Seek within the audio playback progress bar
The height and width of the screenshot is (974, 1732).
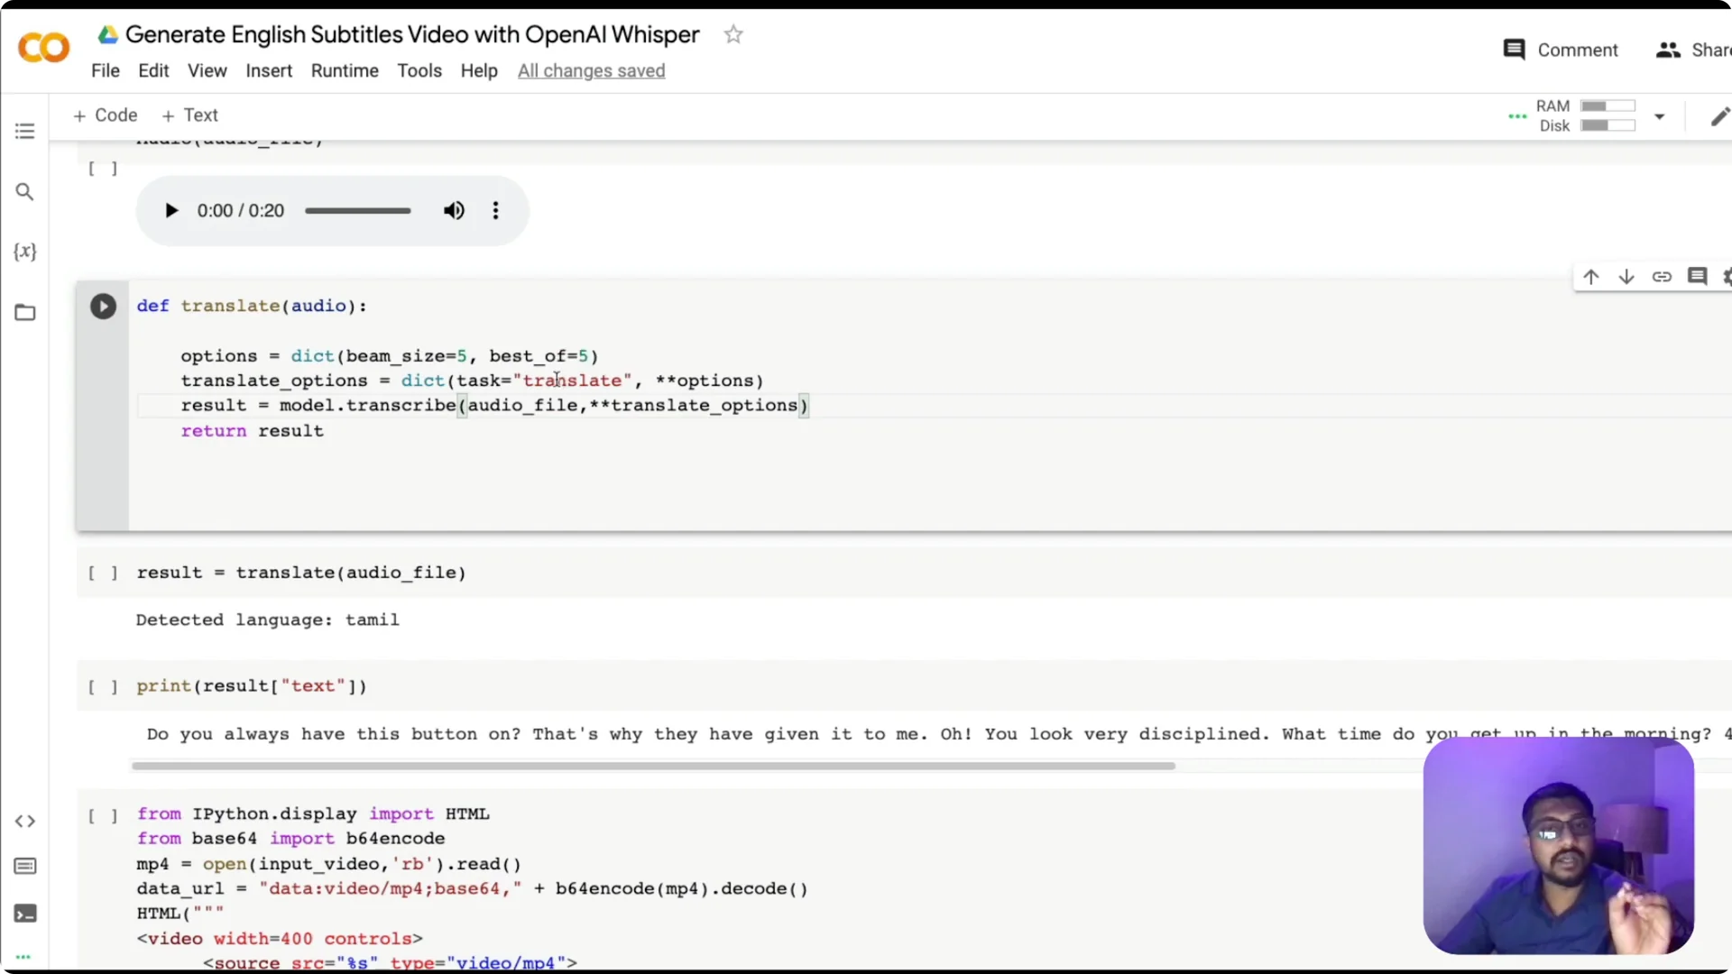coord(357,210)
